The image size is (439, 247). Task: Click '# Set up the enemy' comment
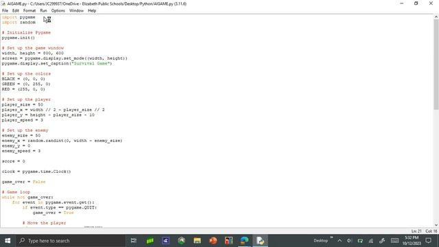25,130
